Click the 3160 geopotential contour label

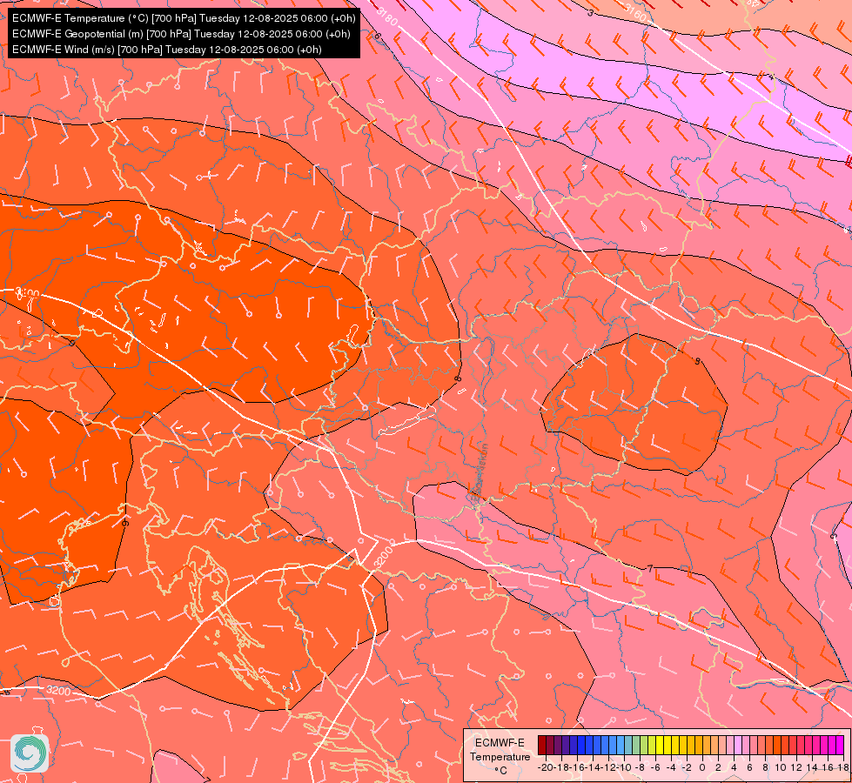click(x=635, y=13)
